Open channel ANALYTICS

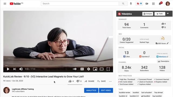click(x=91, y=91)
